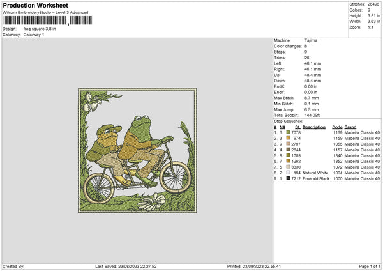383x271 pixels.
Task: Select the beige swatch with 3330 stitches
Action: [x=289, y=167]
